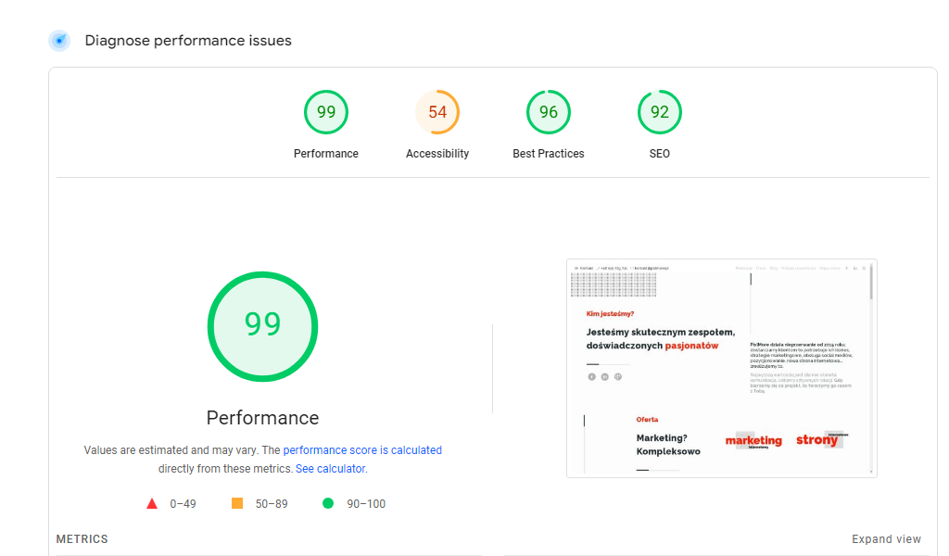Click the orange square 50–89 legend icon
Viewport: 949px width, 556px height.
237,503
